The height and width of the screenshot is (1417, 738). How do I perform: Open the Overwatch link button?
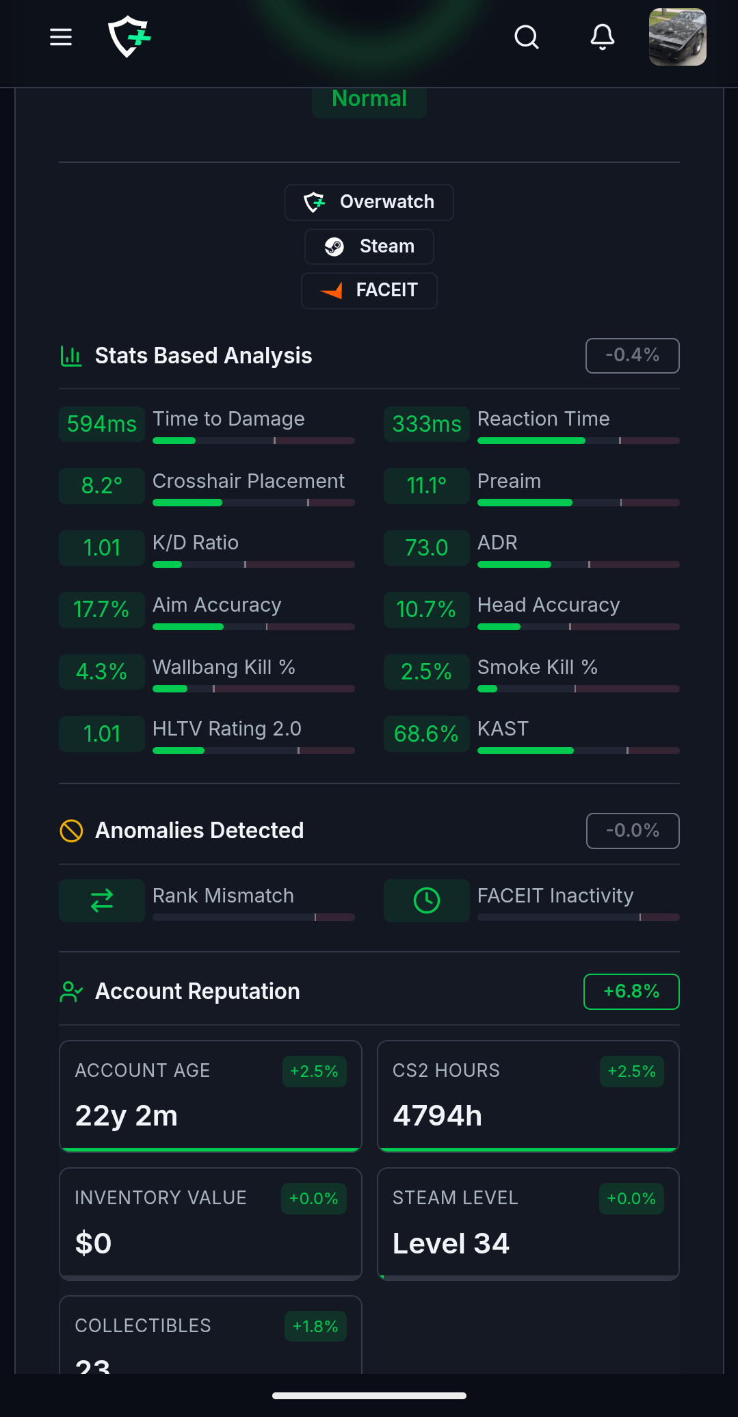(369, 202)
